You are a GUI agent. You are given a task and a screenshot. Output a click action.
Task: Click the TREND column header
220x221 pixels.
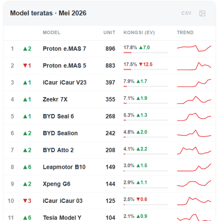(x=185, y=32)
